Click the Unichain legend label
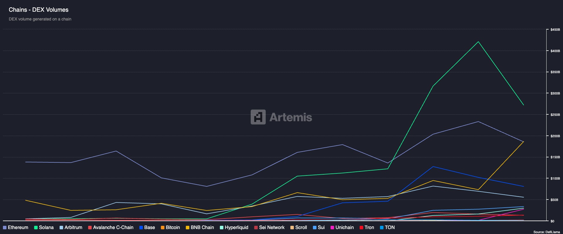 [x=345, y=228]
